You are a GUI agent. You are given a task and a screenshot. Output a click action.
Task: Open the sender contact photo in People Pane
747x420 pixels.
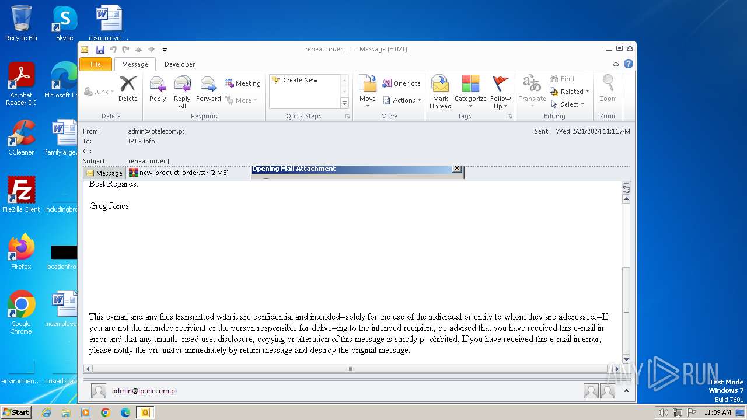click(x=99, y=391)
